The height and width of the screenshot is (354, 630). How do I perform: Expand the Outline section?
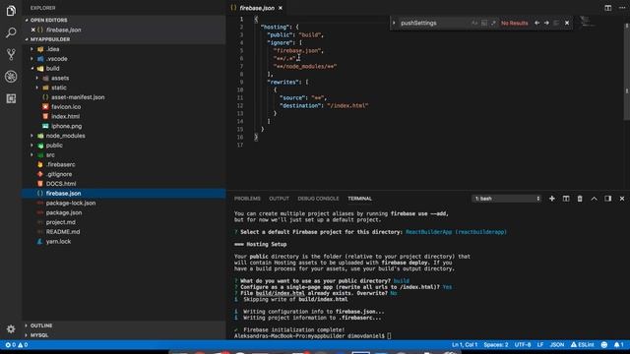point(41,325)
